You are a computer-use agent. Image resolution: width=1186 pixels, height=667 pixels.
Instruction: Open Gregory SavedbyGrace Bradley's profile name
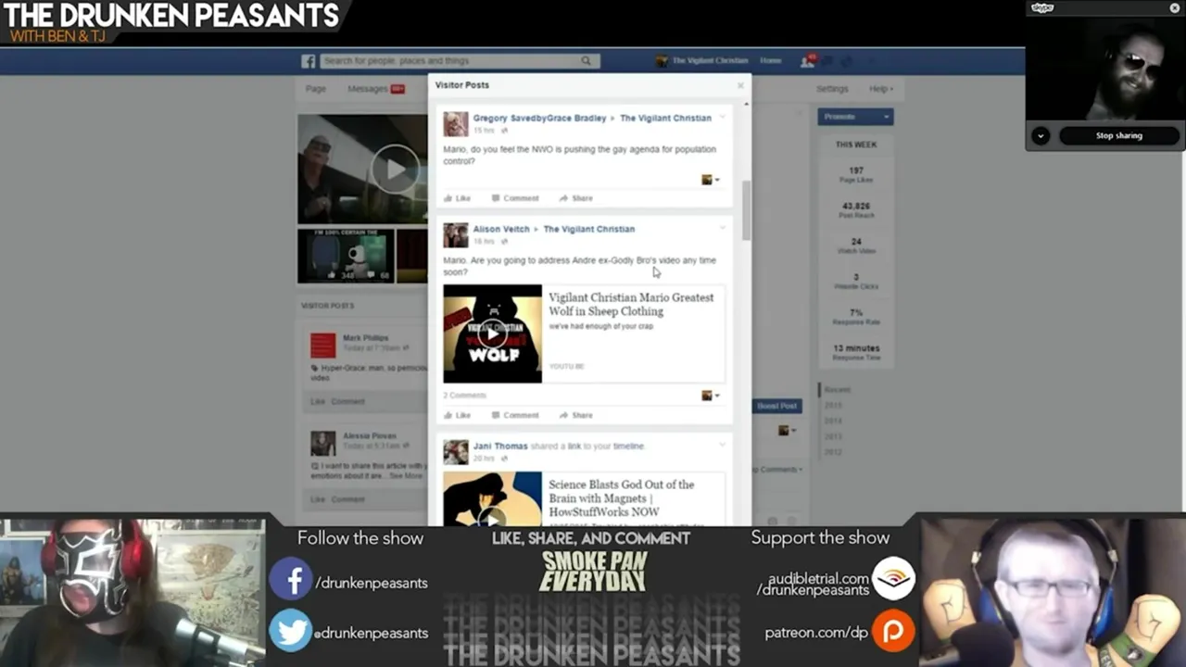539,119
